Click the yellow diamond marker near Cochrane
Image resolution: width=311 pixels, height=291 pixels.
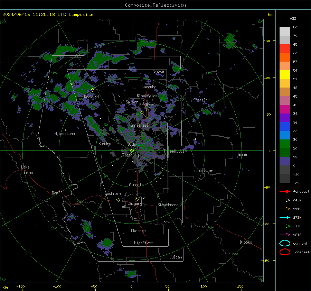118,200
